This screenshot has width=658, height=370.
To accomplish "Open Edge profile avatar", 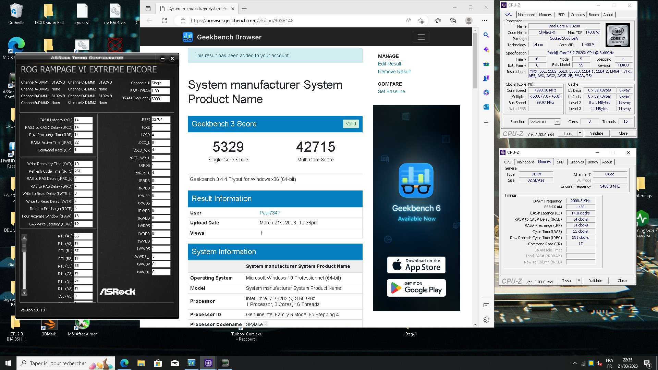I will point(469,21).
